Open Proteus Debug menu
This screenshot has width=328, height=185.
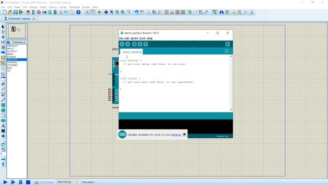point(53,7)
